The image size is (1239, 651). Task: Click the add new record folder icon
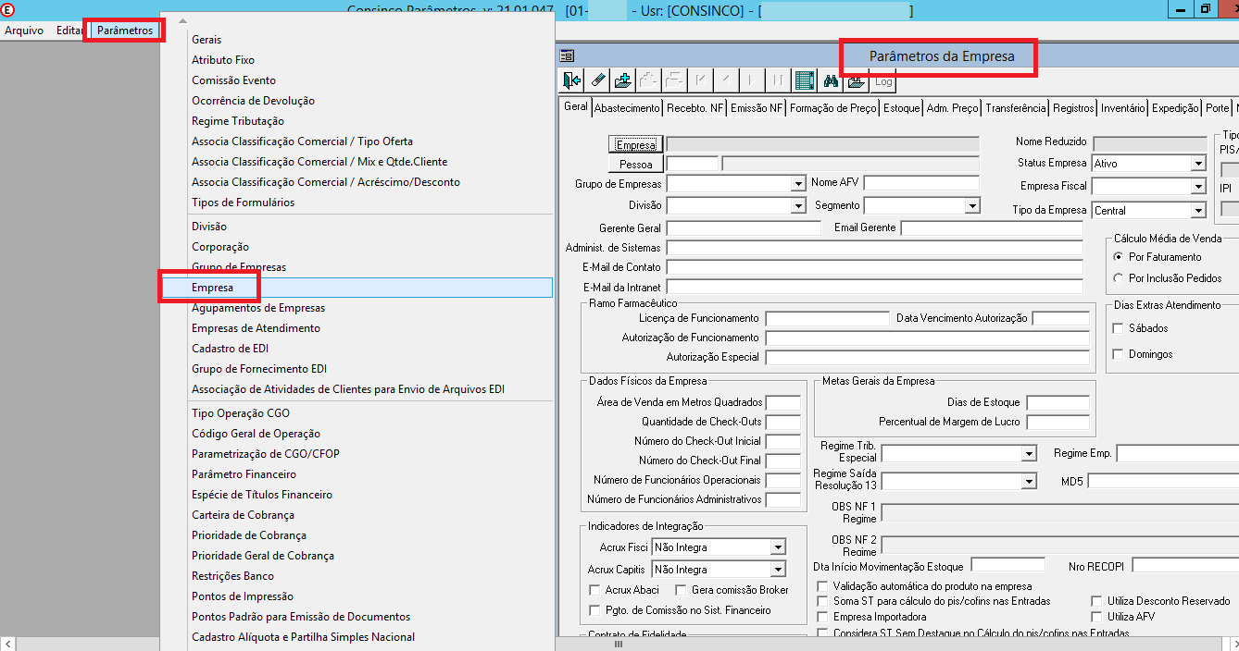[623, 80]
